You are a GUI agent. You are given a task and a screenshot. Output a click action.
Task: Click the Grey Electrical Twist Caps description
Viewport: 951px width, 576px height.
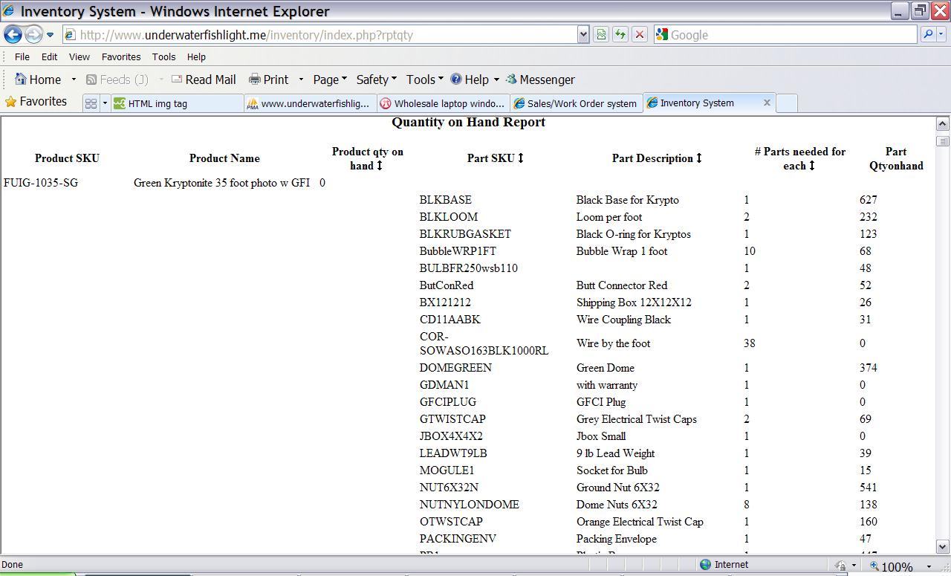(x=637, y=419)
